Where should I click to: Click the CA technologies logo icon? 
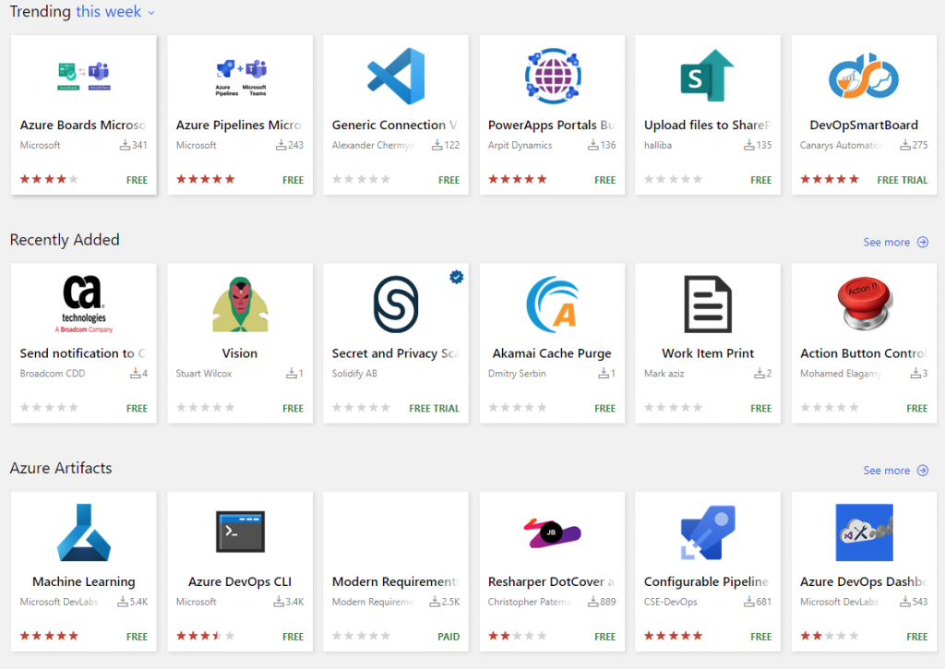(x=84, y=305)
